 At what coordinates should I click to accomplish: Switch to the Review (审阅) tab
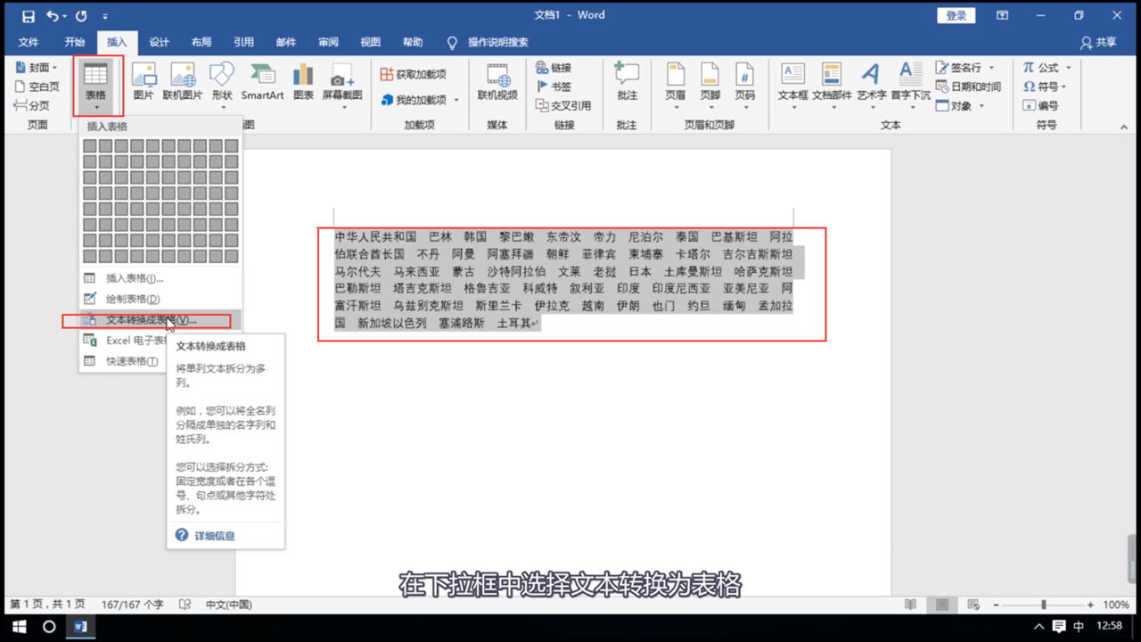pos(328,42)
